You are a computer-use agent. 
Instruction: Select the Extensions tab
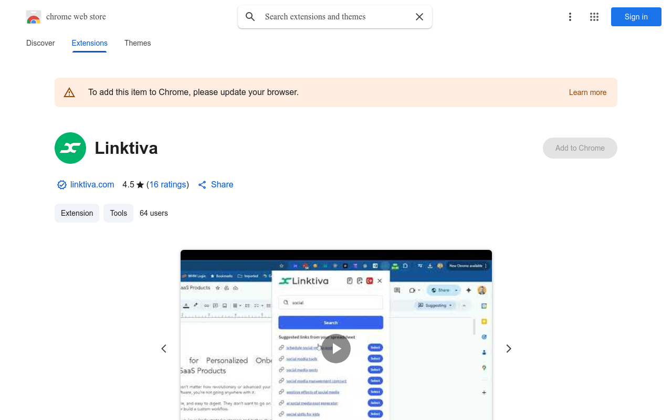click(90, 43)
